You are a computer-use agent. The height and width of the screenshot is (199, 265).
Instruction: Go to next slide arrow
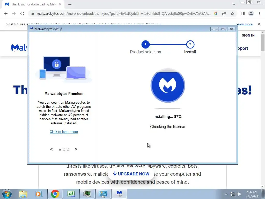[x=76, y=150]
